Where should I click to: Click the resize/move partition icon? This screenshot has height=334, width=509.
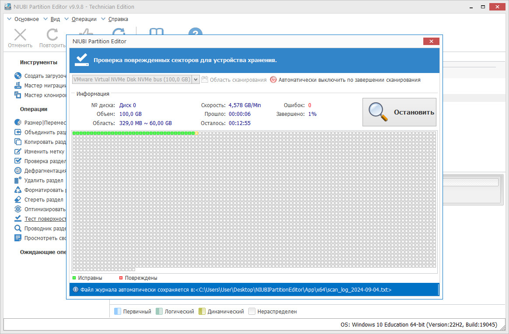click(18, 122)
